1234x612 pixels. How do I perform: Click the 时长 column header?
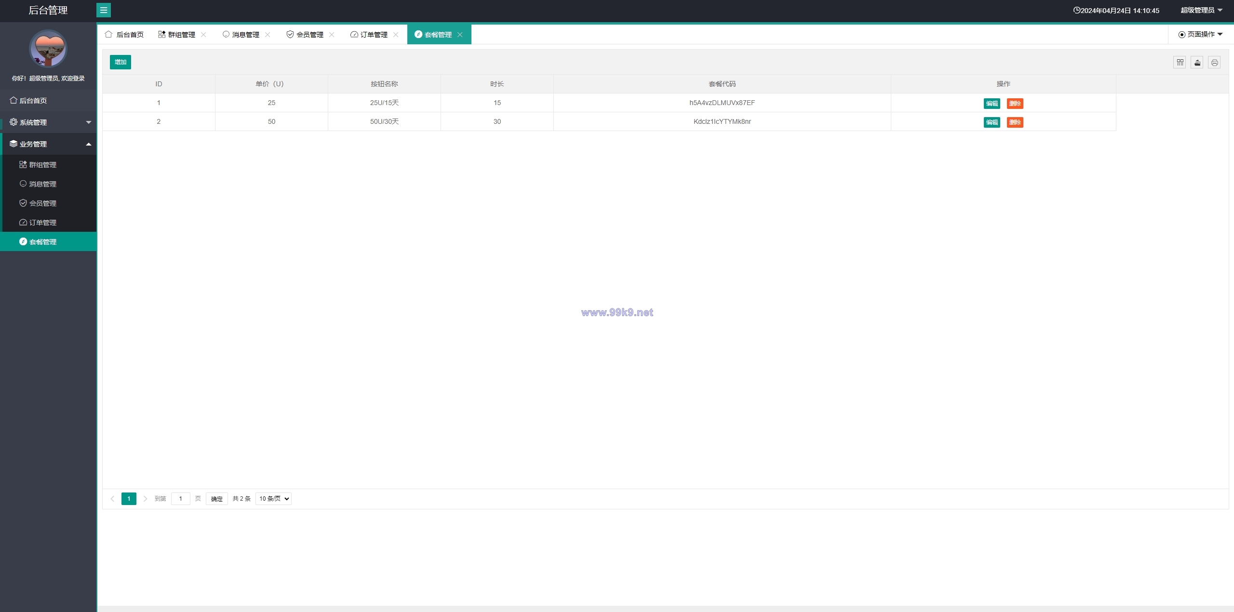click(497, 84)
